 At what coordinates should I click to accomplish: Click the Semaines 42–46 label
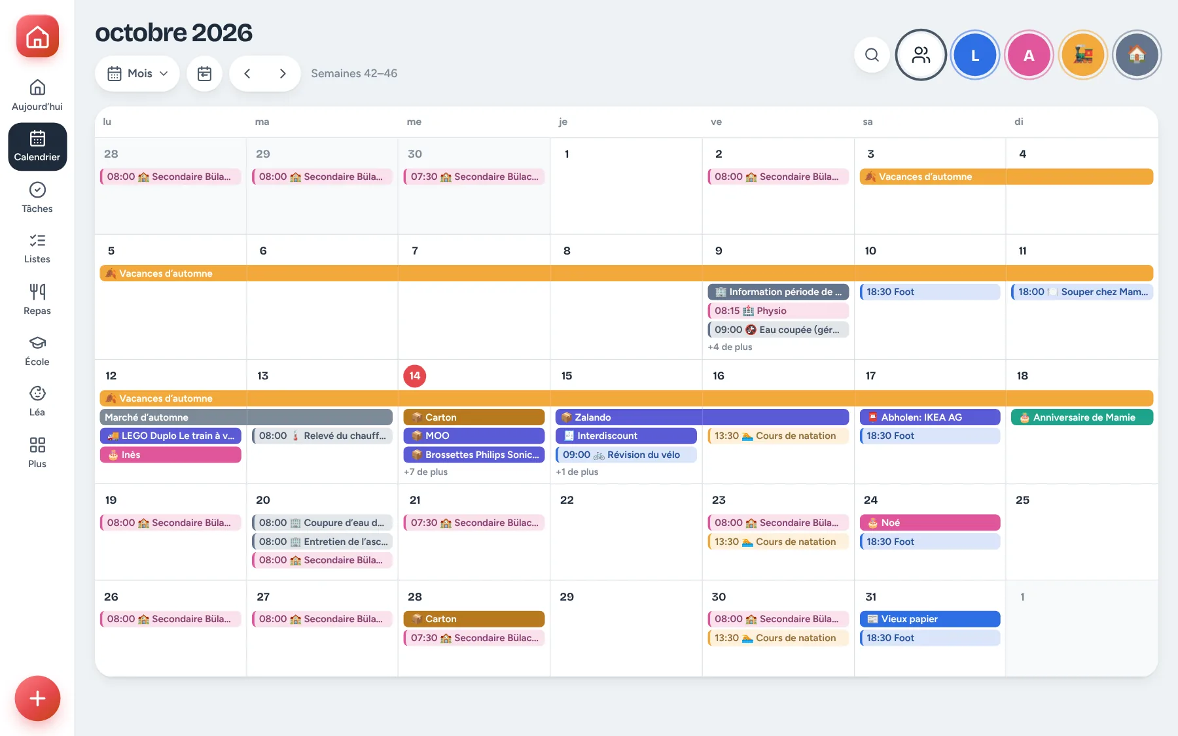354,73
